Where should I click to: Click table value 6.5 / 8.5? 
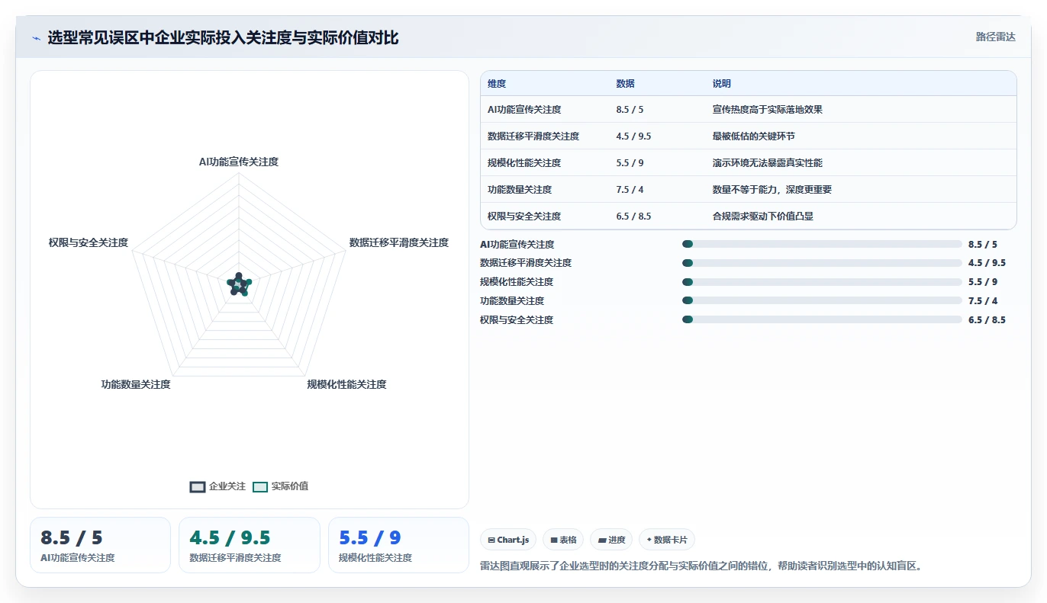pyautogui.click(x=633, y=216)
